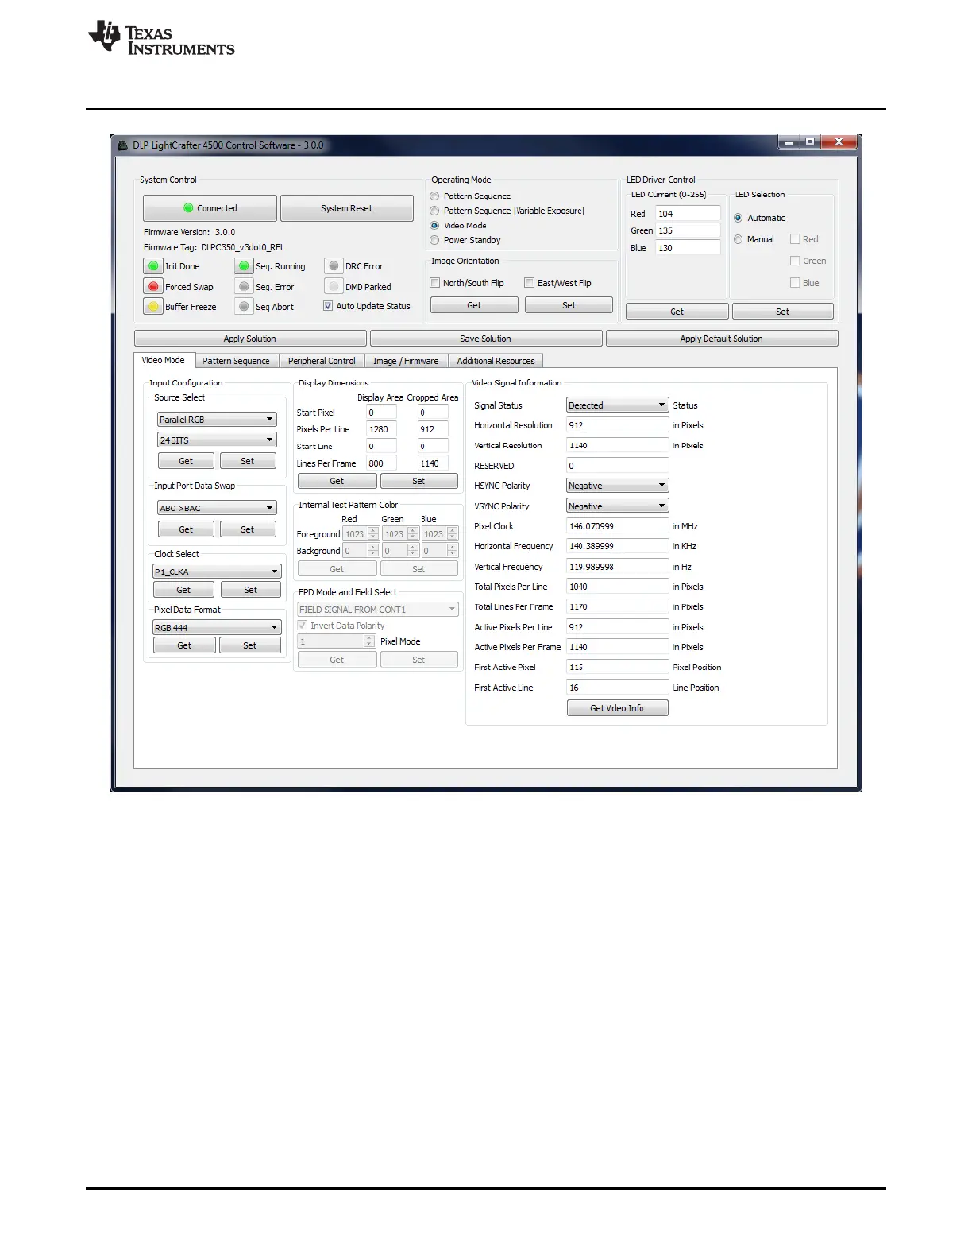Click the DMD Parked indicator
The width and height of the screenshot is (972, 1259).
(x=334, y=286)
